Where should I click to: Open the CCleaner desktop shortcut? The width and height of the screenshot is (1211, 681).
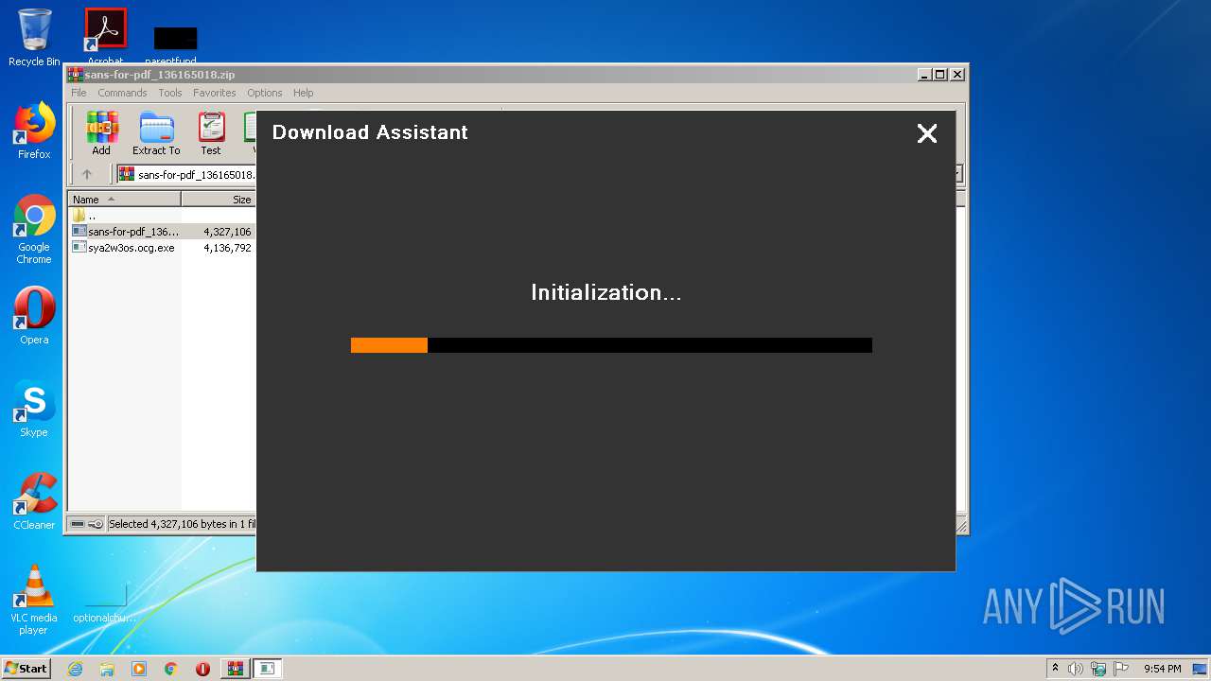click(x=34, y=501)
